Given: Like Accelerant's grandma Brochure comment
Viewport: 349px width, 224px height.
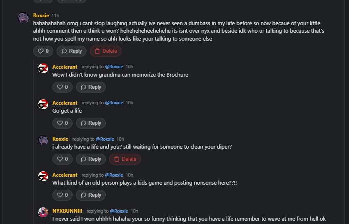Looking at the screenshot, I should [63, 87].
